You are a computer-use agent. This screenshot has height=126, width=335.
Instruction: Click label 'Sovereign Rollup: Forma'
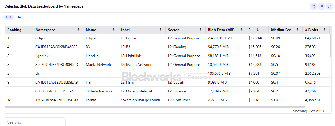click(140, 100)
